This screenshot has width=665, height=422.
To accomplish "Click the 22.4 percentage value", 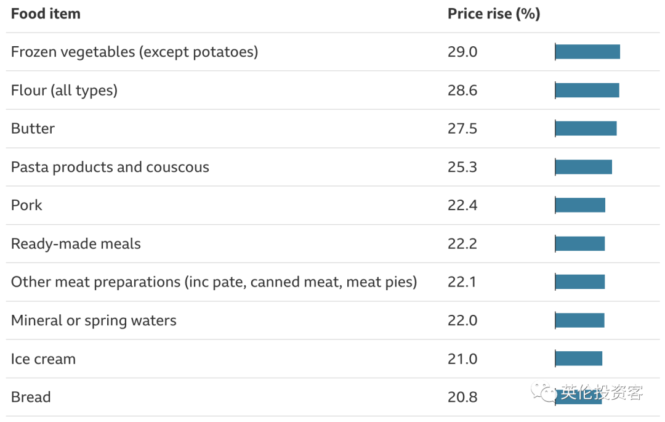I will coord(462,205).
